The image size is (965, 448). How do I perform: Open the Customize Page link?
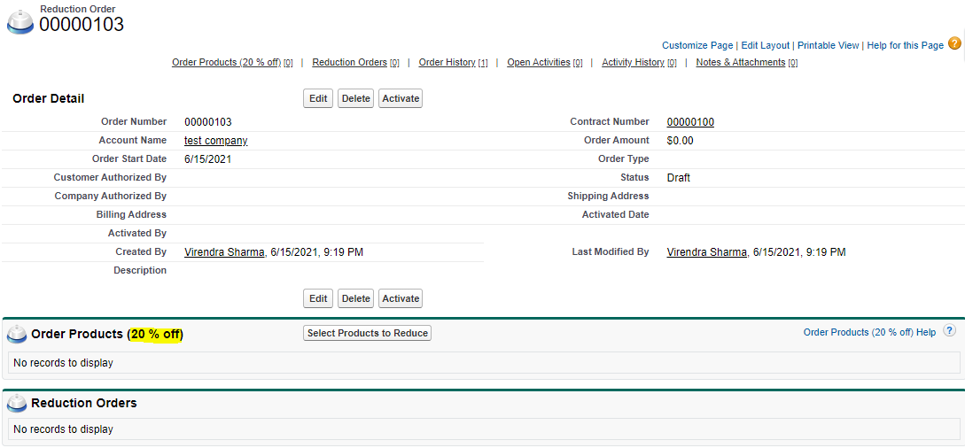[697, 45]
